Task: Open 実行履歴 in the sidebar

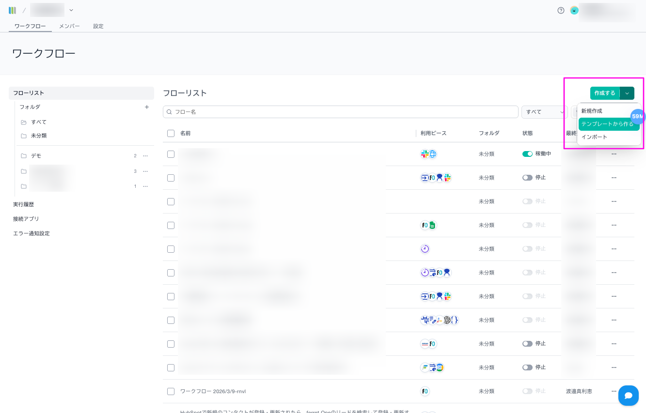Action: pos(24,204)
